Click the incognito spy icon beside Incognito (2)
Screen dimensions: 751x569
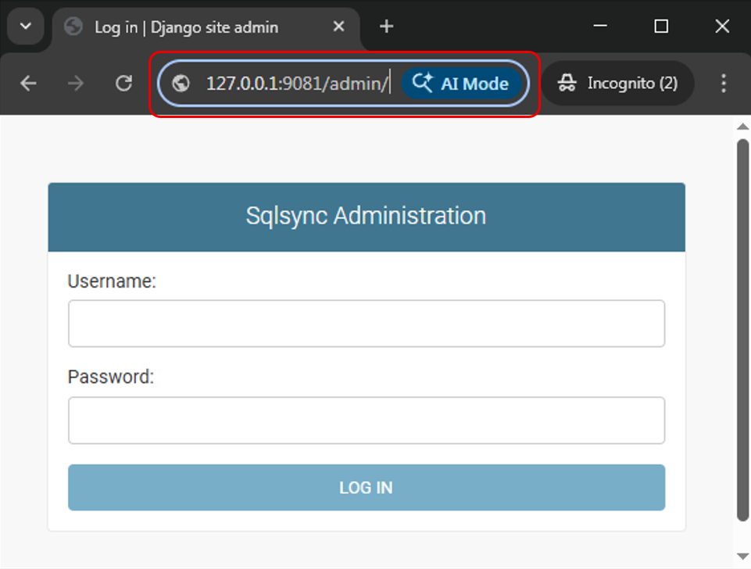click(569, 83)
